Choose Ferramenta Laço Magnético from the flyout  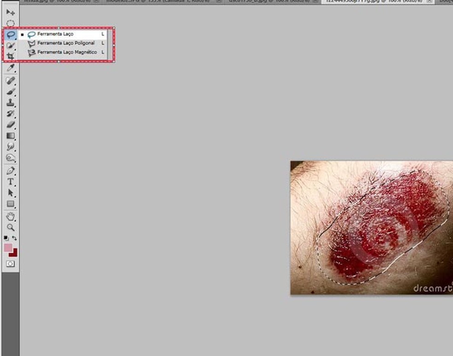67,53
